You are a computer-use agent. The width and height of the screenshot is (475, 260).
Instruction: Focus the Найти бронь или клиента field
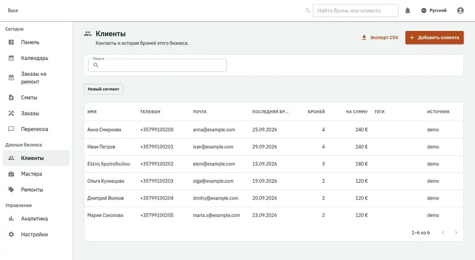(x=355, y=11)
